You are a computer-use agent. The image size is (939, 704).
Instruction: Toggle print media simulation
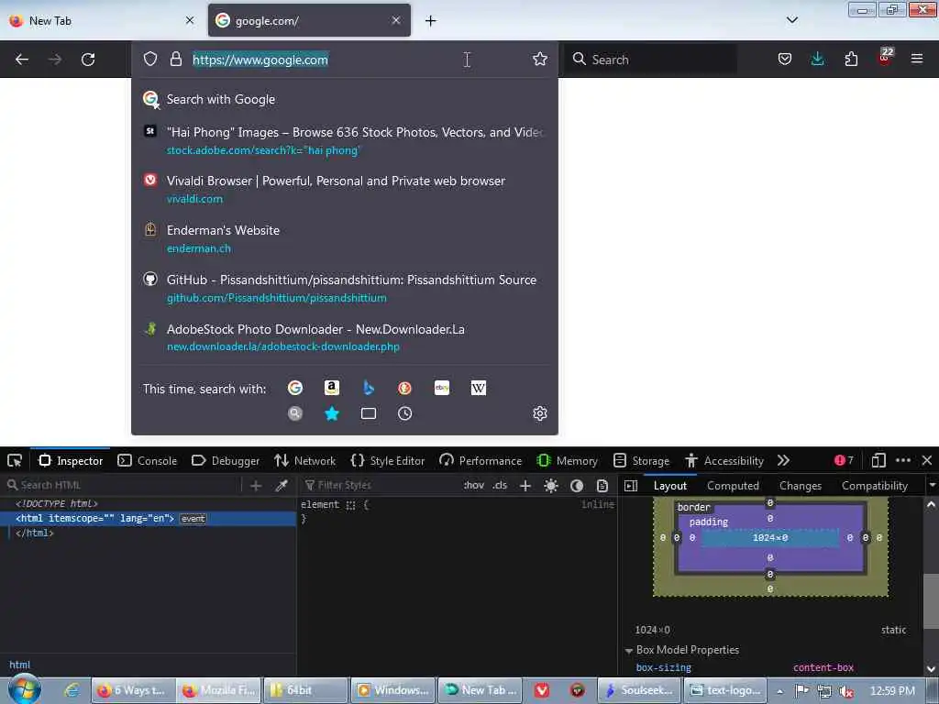coord(602,486)
